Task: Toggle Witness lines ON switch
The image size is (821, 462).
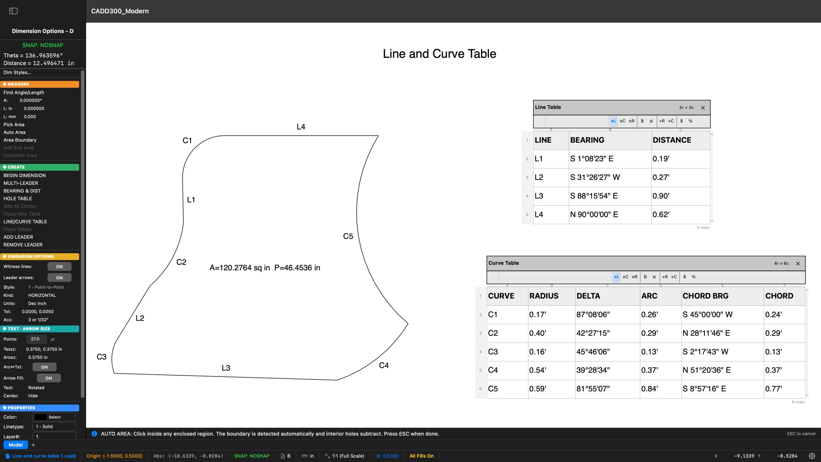Action: (59, 267)
